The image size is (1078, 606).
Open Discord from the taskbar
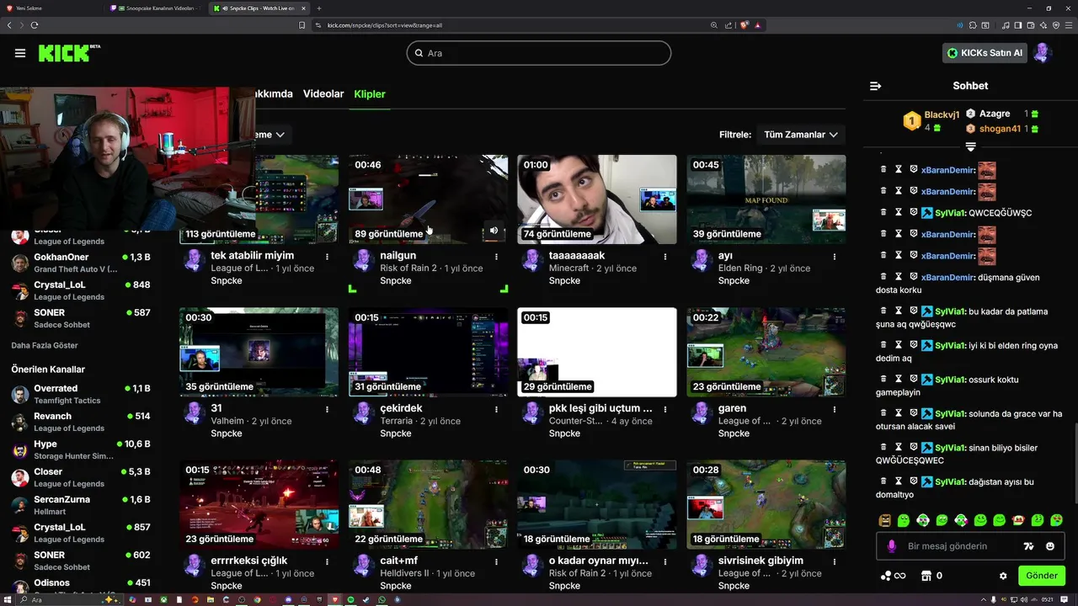[x=288, y=599]
